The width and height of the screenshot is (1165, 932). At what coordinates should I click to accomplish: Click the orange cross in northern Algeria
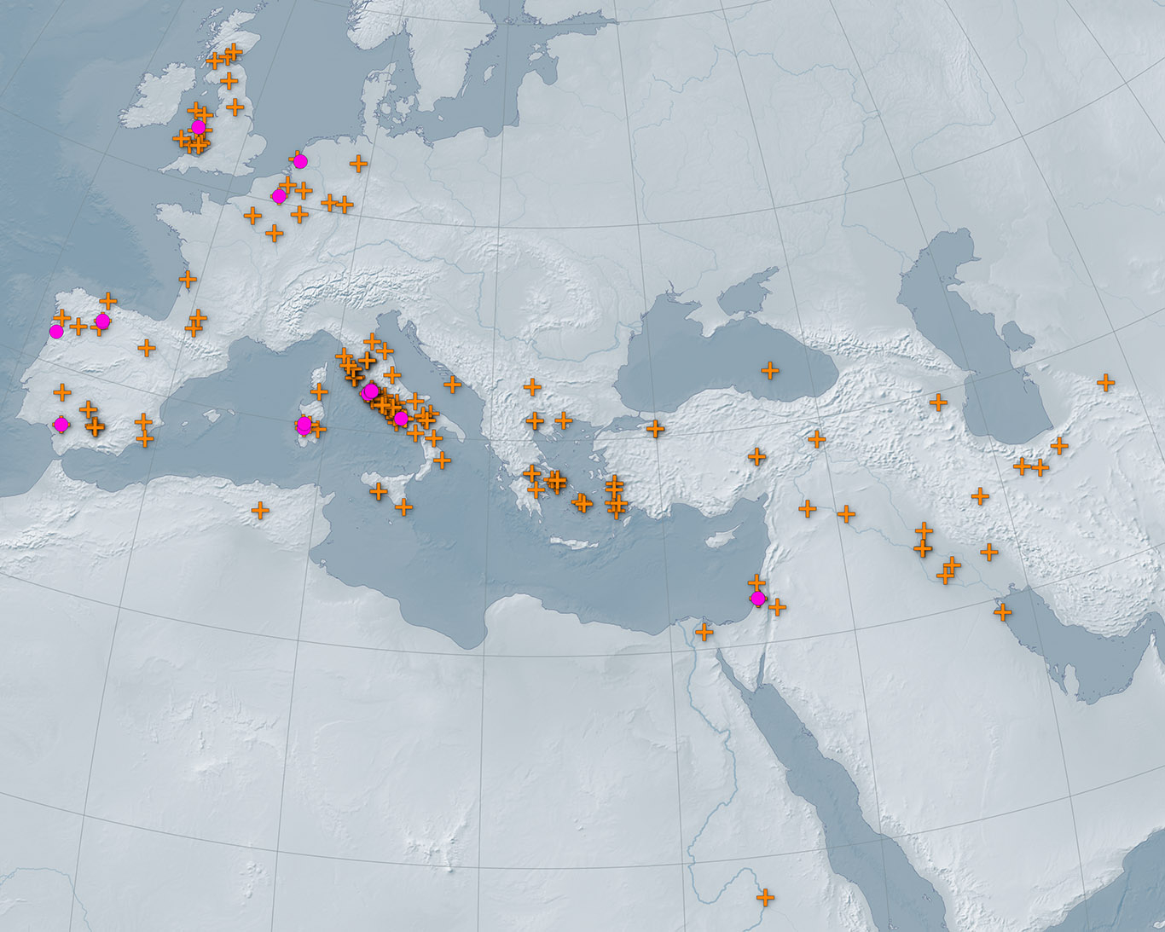pos(260,510)
